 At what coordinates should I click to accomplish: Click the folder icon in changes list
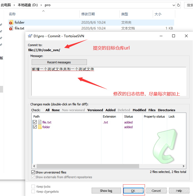click(40, 127)
